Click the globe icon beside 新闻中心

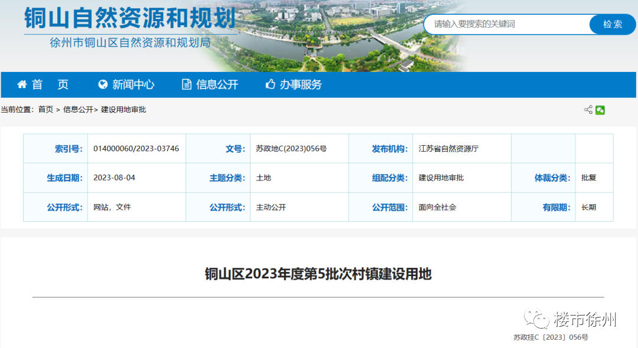click(x=103, y=84)
